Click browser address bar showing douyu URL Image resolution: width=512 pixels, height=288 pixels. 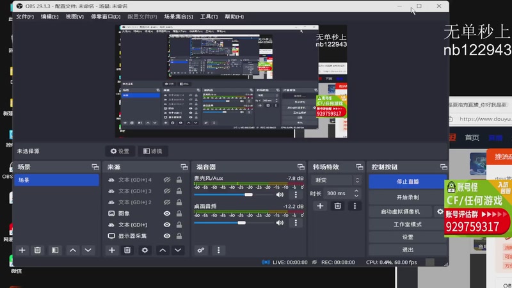tap(486, 119)
